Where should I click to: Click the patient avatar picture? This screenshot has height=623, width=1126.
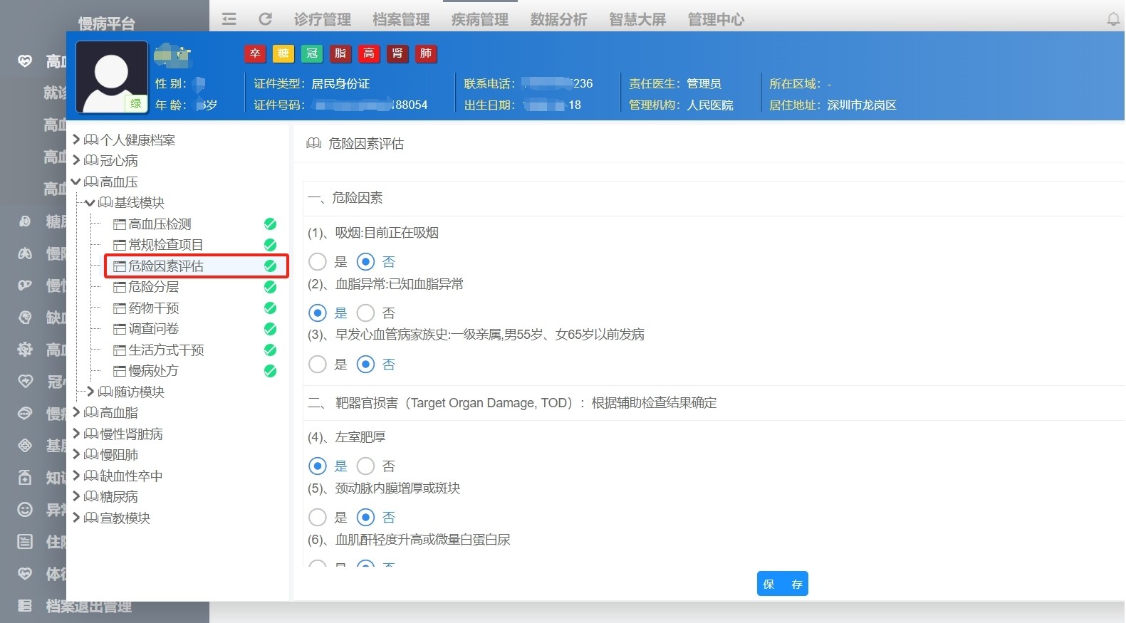click(112, 77)
